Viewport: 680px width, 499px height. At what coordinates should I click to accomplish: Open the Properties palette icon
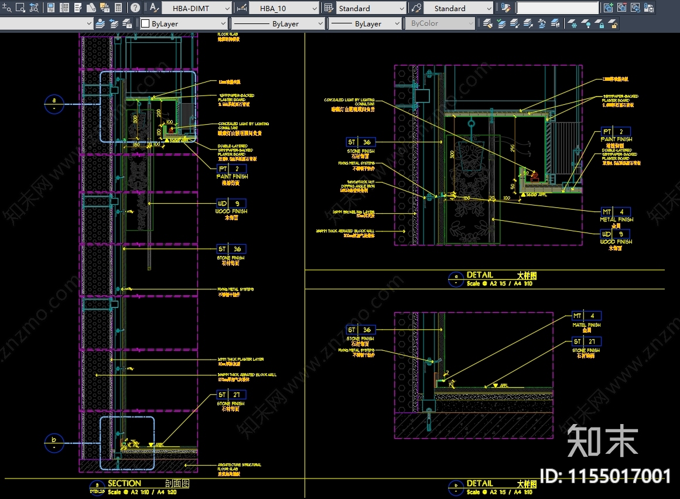pos(51,8)
